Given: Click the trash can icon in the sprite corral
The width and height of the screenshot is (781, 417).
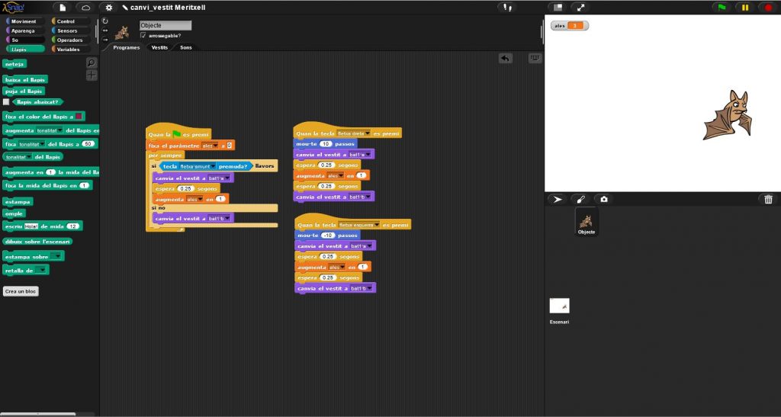Looking at the screenshot, I should coord(767,199).
